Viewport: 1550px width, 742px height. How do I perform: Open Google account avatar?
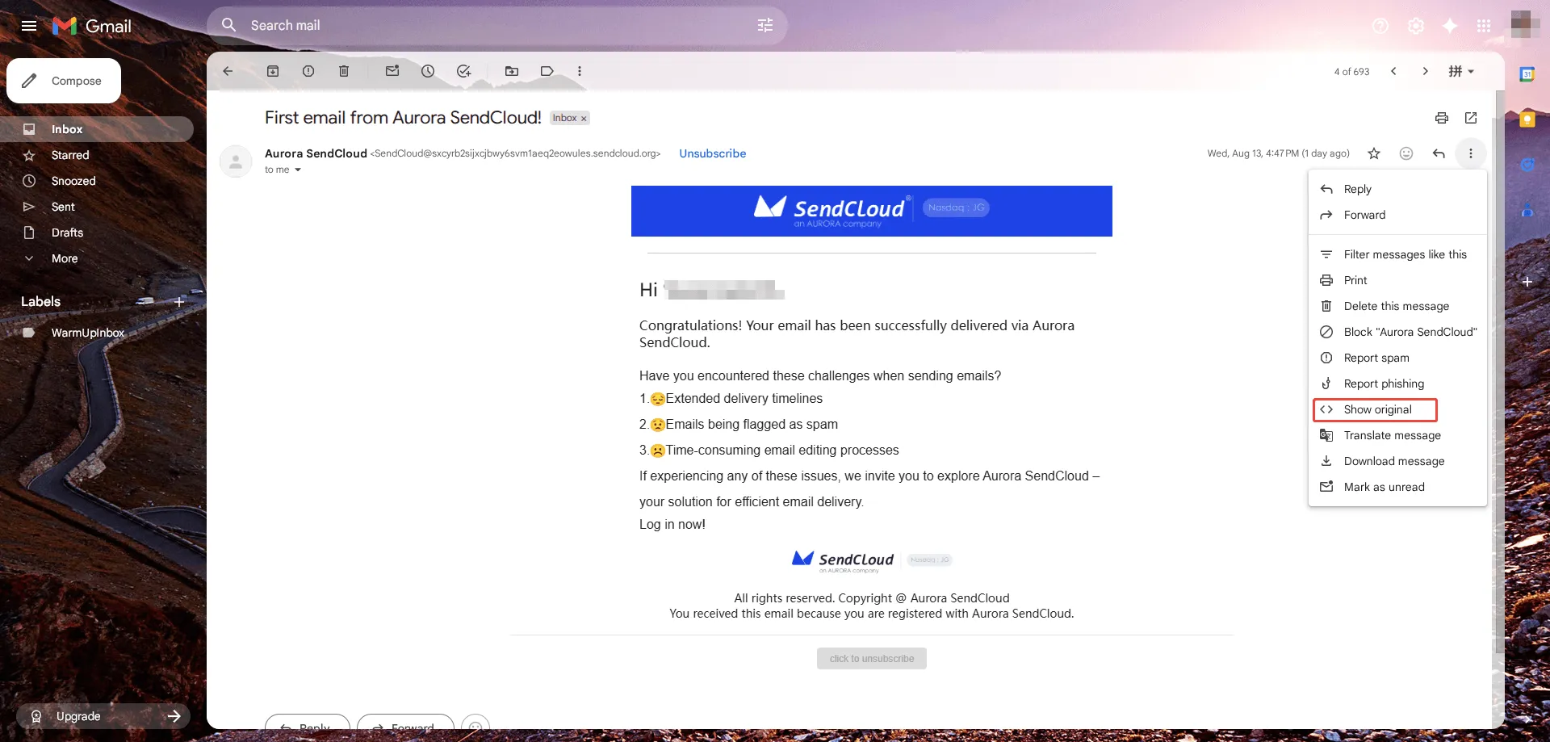(1525, 24)
